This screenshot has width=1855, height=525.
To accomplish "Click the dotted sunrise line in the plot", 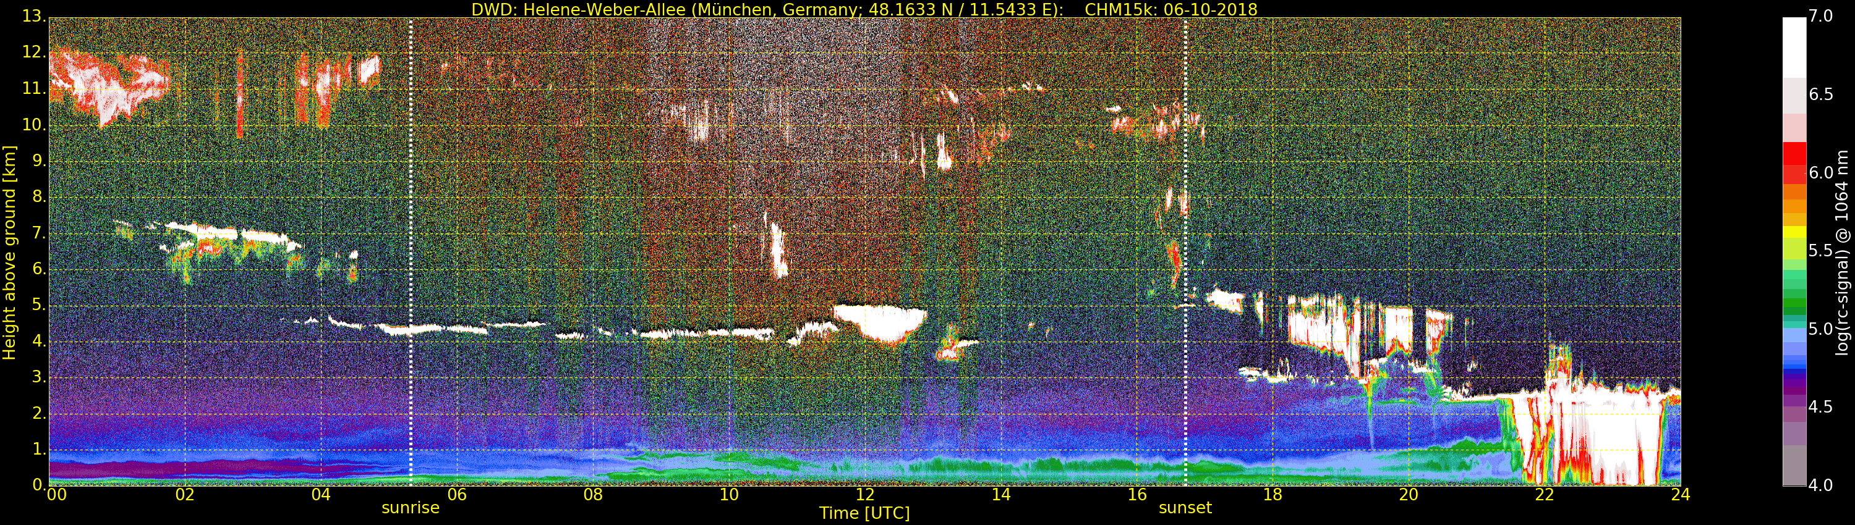I will (x=411, y=252).
